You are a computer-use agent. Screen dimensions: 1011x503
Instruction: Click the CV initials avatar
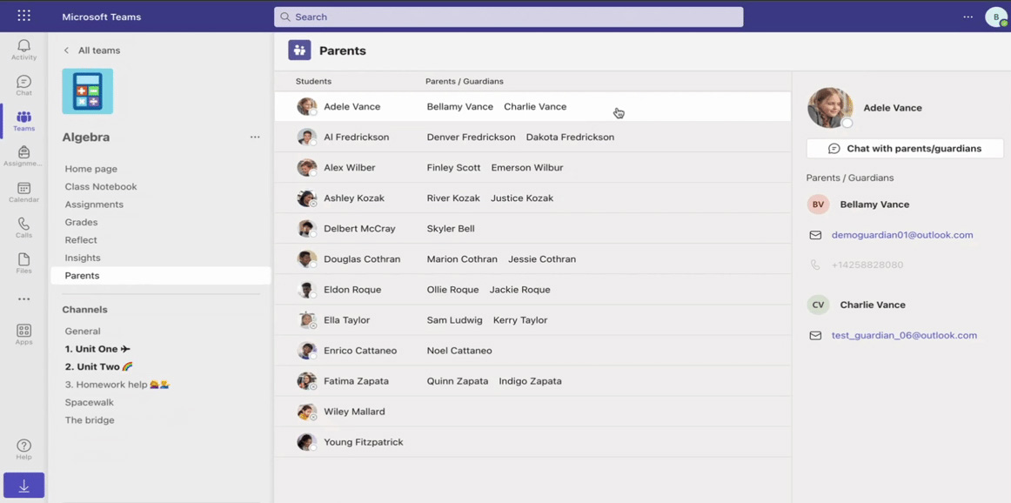coord(818,305)
